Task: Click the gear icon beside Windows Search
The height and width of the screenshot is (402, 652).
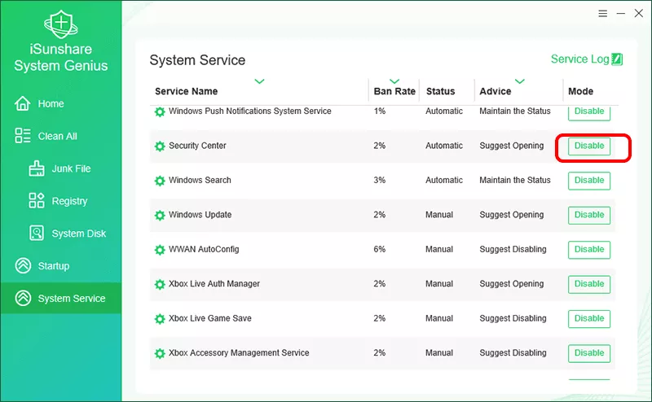Action: tap(160, 181)
